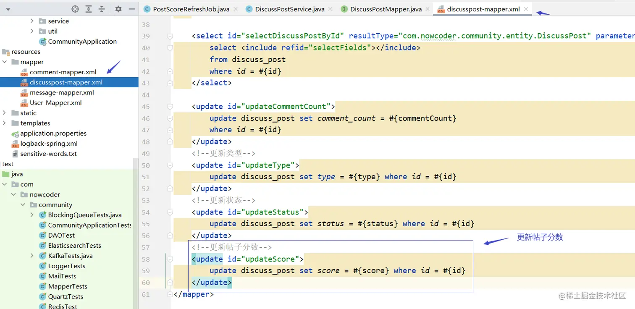Screen dimensions: 635x309
Task: Open message-mapper.xml file
Action: click(62, 92)
